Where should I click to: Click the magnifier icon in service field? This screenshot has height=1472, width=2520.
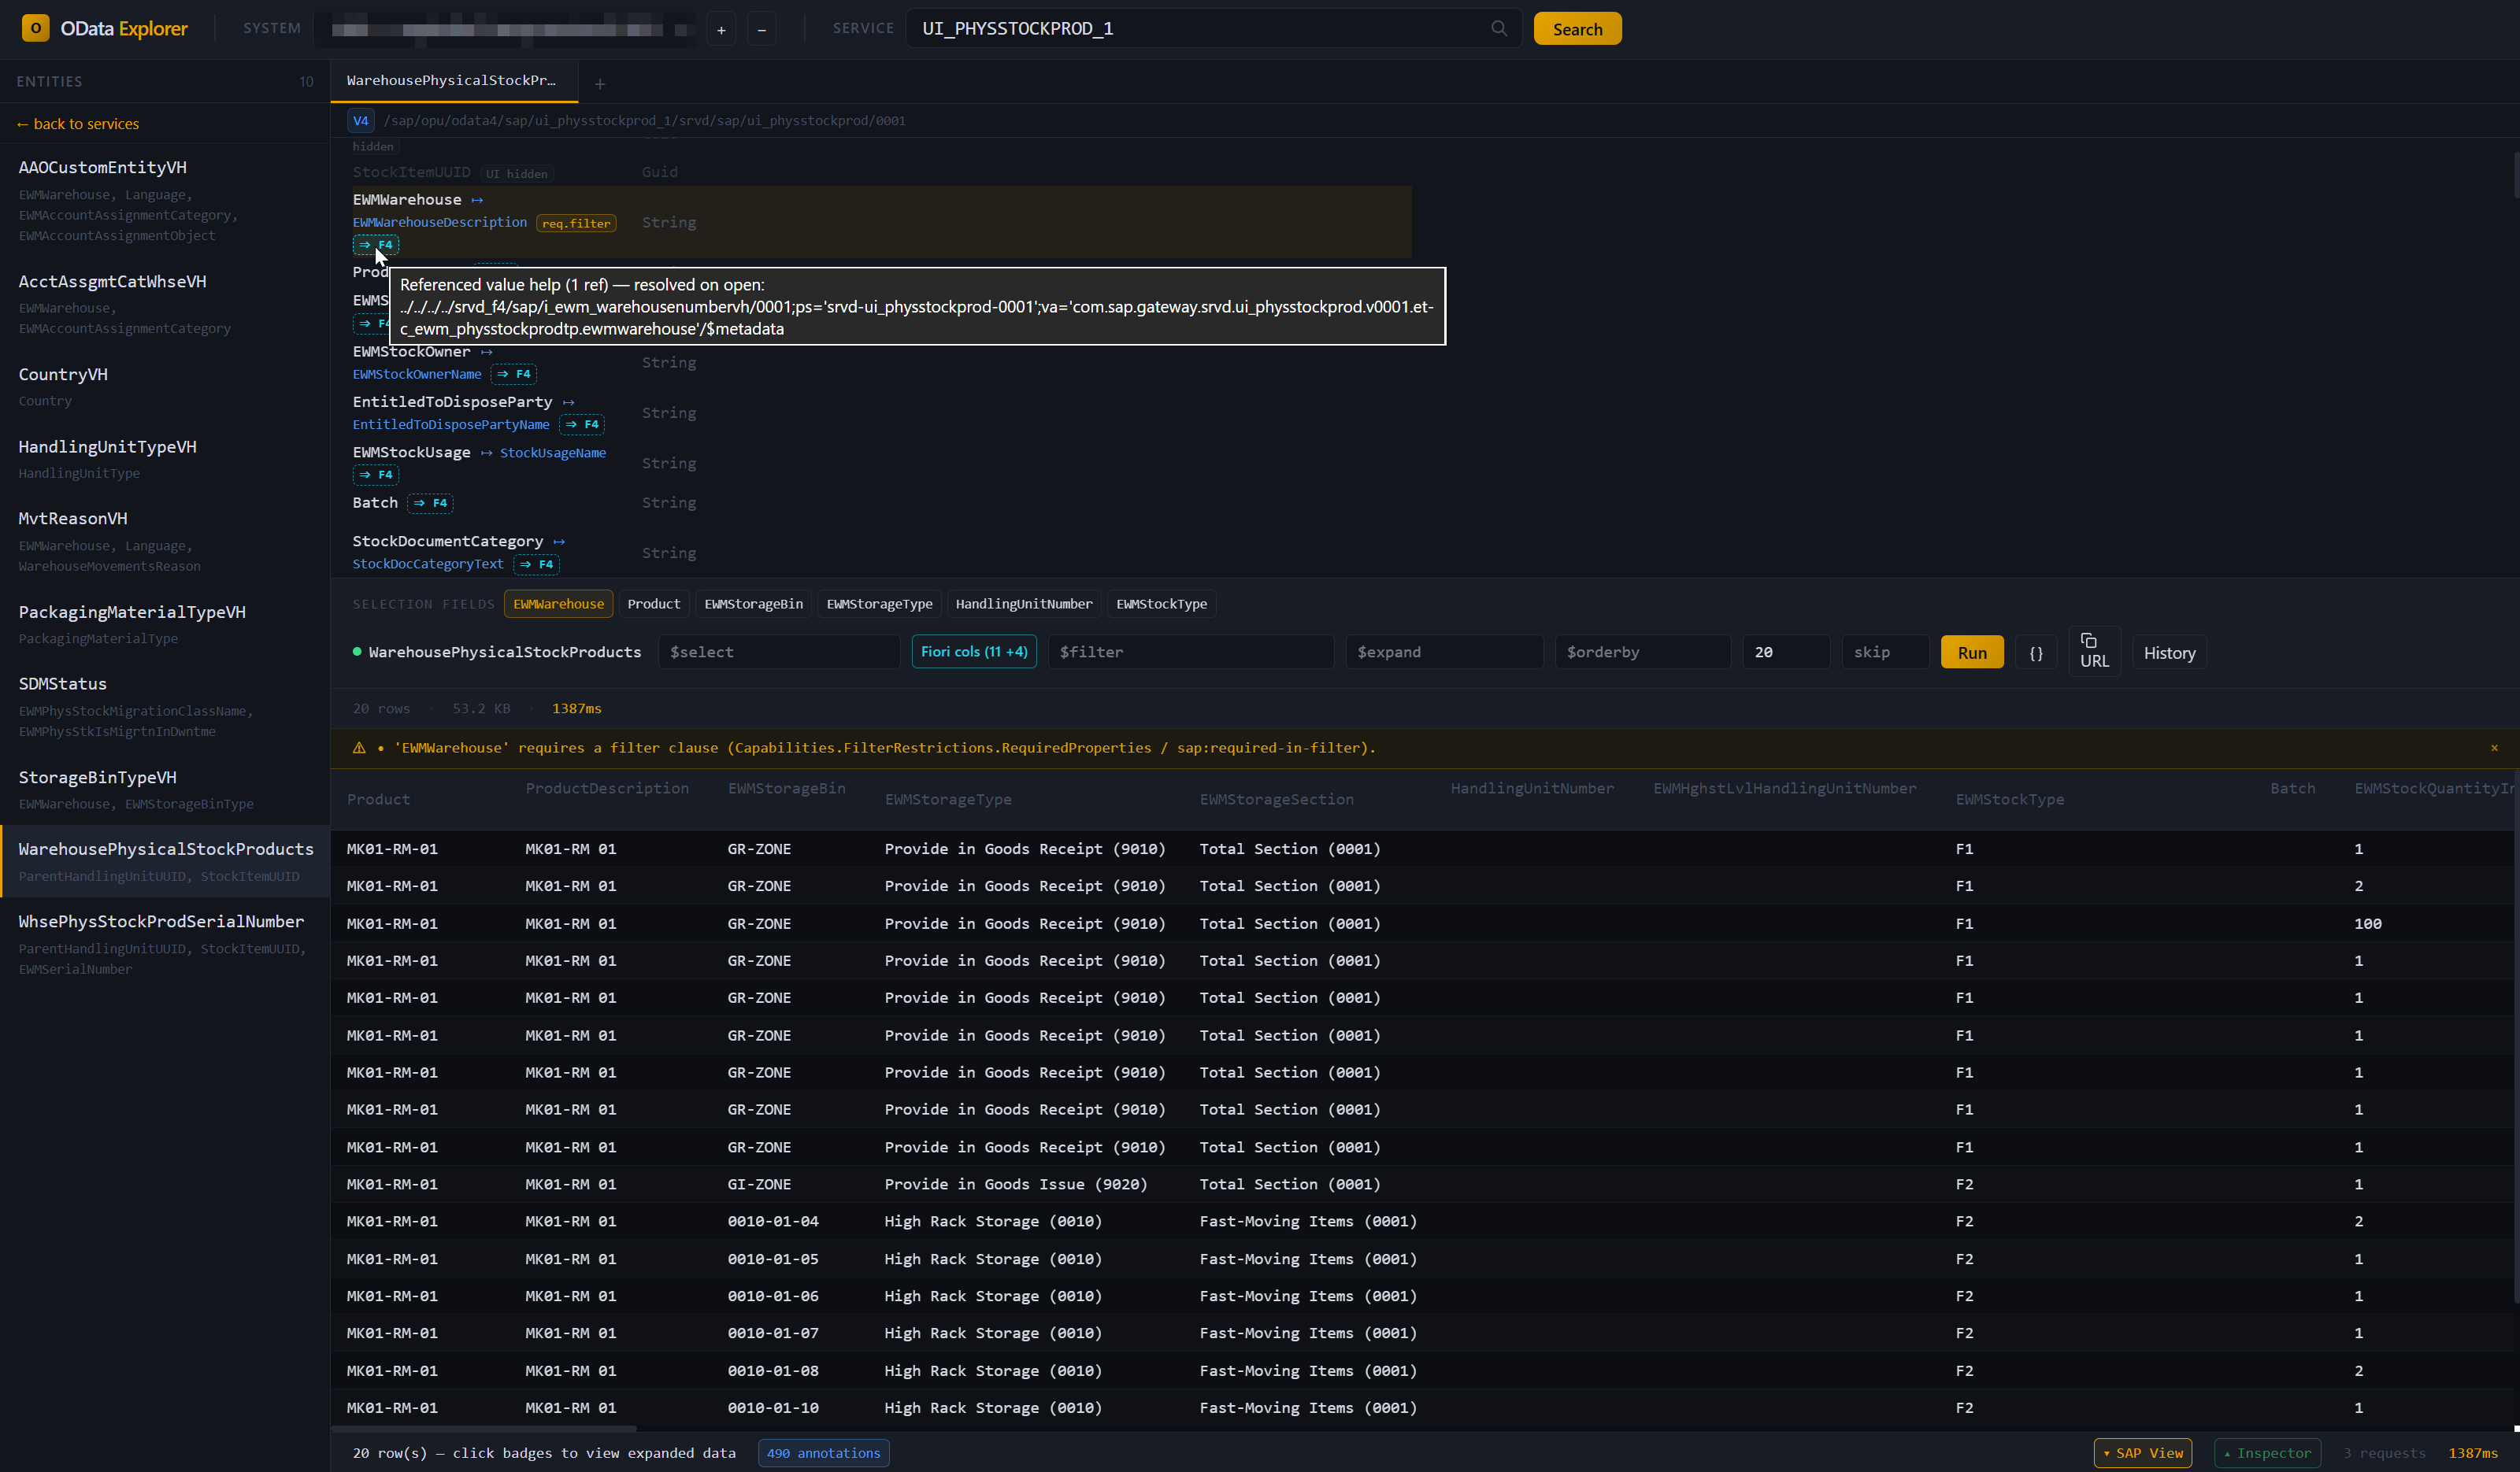point(1498,28)
